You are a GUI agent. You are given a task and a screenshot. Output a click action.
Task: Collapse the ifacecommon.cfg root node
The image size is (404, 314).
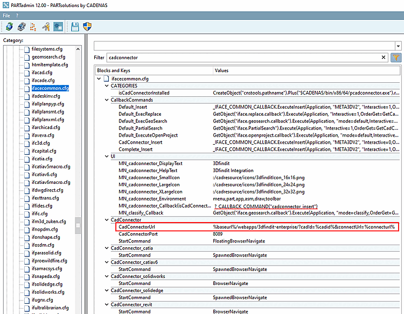pyautogui.click(x=99, y=78)
